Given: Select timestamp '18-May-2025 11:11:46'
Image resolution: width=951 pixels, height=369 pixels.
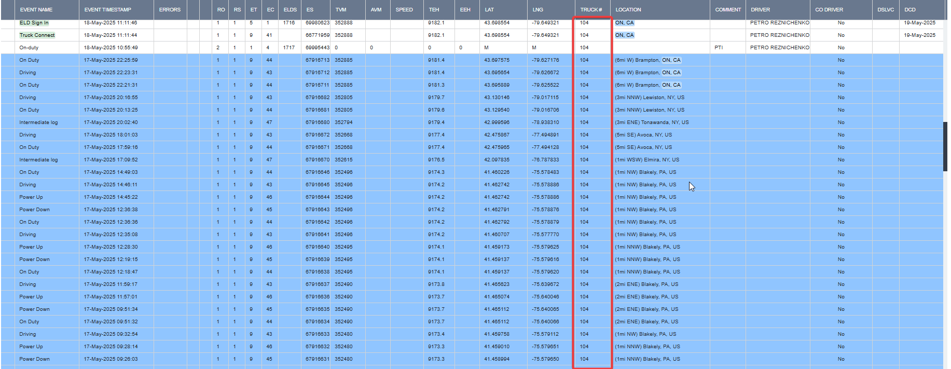Looking at the screenshot, I should 111,23.
